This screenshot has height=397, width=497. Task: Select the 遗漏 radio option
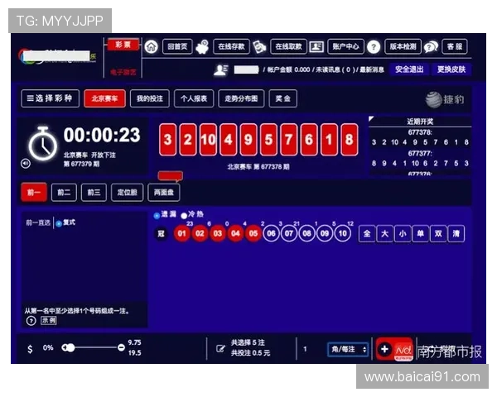(157, 215)
